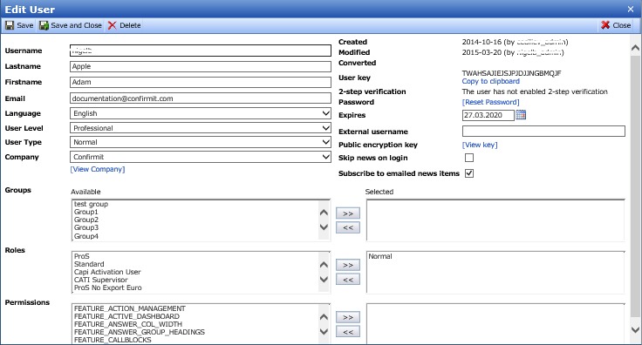This screenshot has width=642, height=345.
Task: Follow the View Company link
Action: pos(98,169)
